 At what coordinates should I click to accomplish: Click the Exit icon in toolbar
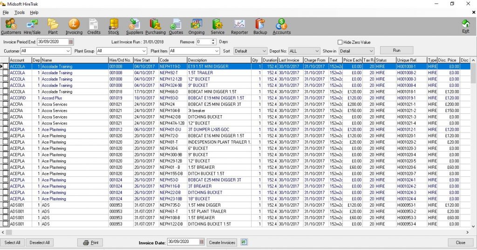(x=466, y=26)
